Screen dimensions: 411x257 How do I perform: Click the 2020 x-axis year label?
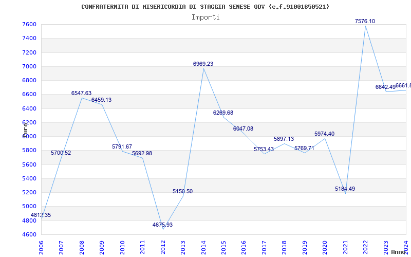(x=325, y=247)
